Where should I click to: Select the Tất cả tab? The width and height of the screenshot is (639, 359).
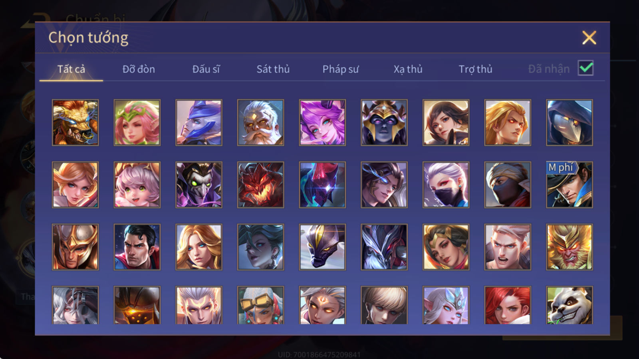pyautogui.click(x=71, y=69)
